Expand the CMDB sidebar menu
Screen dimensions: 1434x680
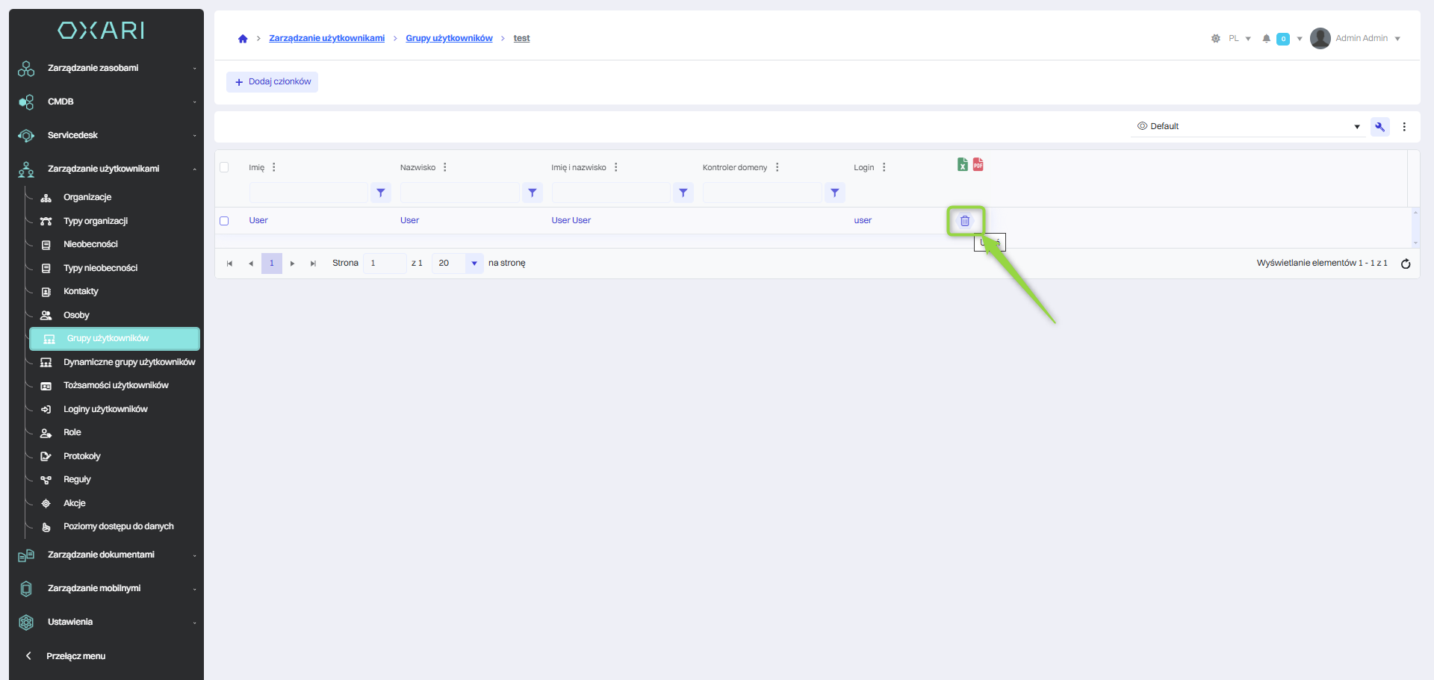pos(106,102)
